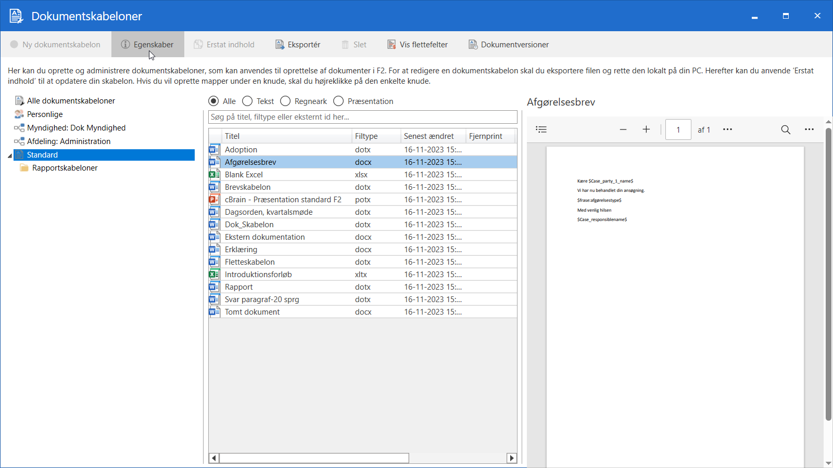Click the Fjernprint column header
The image size is (833, 468).
490,136
